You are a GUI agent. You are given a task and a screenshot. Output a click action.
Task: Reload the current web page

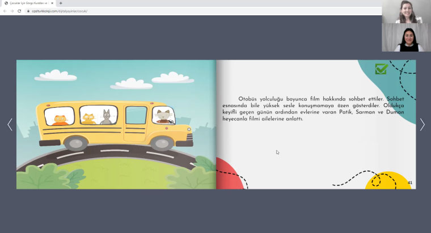(19, 11)
